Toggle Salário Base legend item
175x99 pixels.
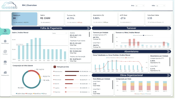click(x=21, y=94)
